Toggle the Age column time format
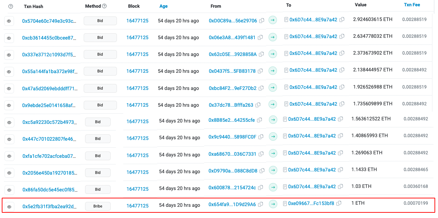This screenshot has width=438, height=218. [164, 6]
